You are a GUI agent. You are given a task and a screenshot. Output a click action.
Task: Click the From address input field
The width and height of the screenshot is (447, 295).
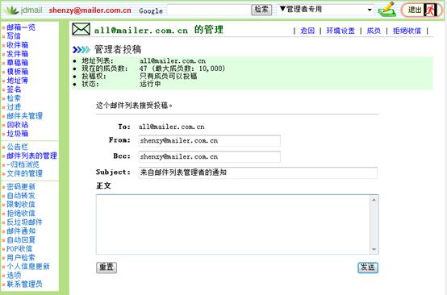(209, 141)
